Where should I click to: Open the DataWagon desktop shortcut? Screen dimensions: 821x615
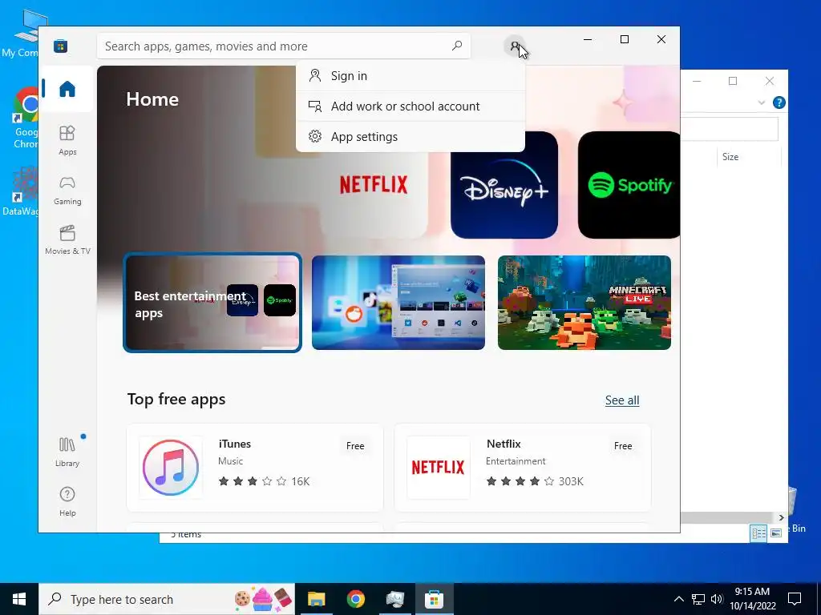21,191
